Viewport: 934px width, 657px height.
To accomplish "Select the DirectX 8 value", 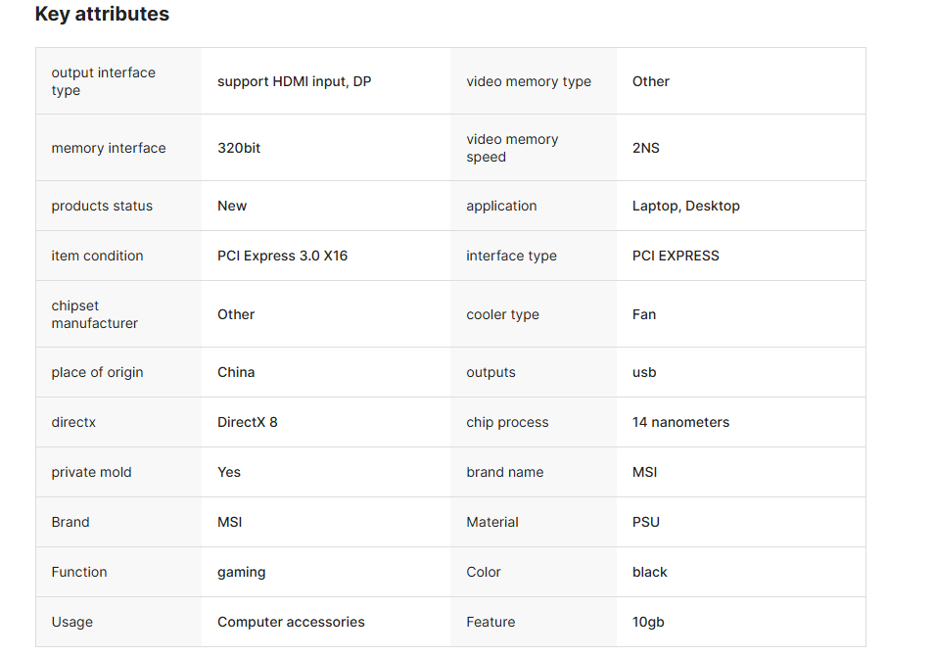I will point(247,422).
